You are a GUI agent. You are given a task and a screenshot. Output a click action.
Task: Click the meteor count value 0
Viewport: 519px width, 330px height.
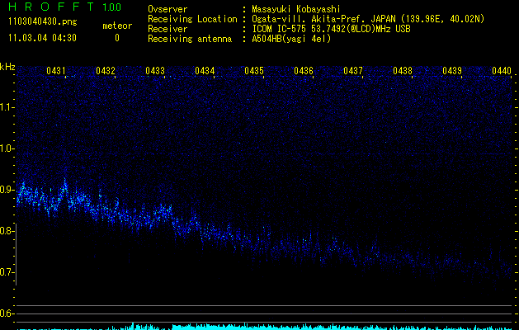(x=116, y=38)
